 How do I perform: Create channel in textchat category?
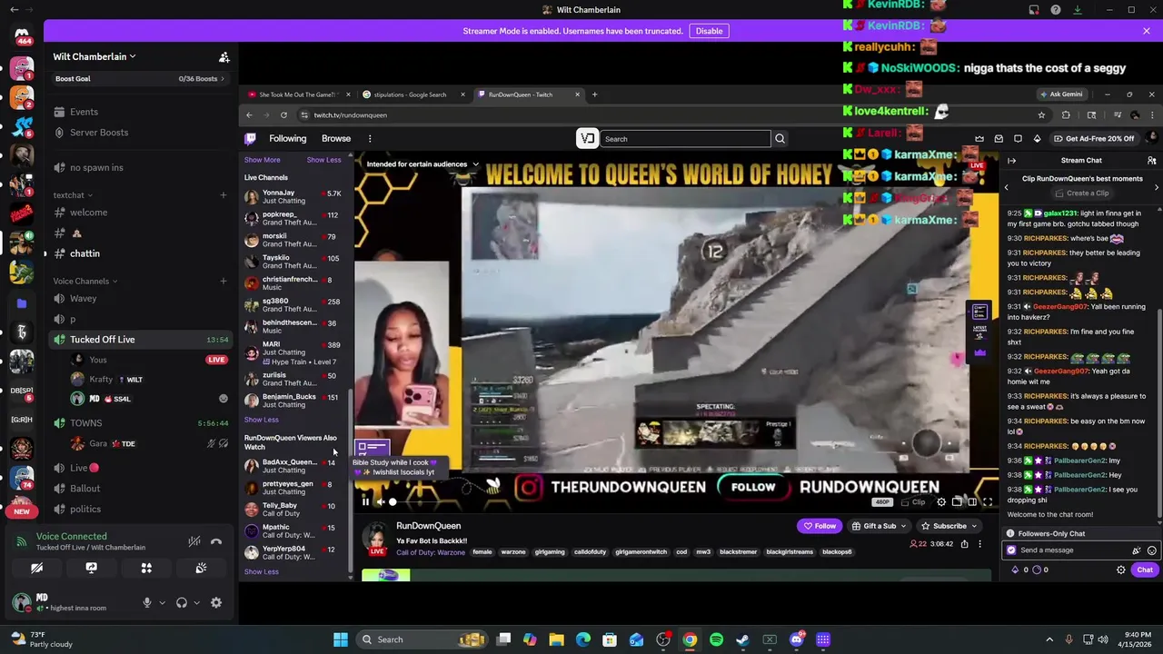[224, 195]
